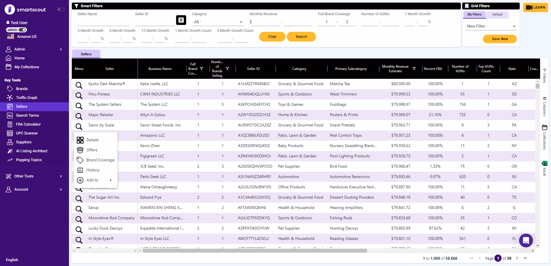Viewport: 551px width, 266px height.
Task: Expand the Account menu
Action: point(34,189)
